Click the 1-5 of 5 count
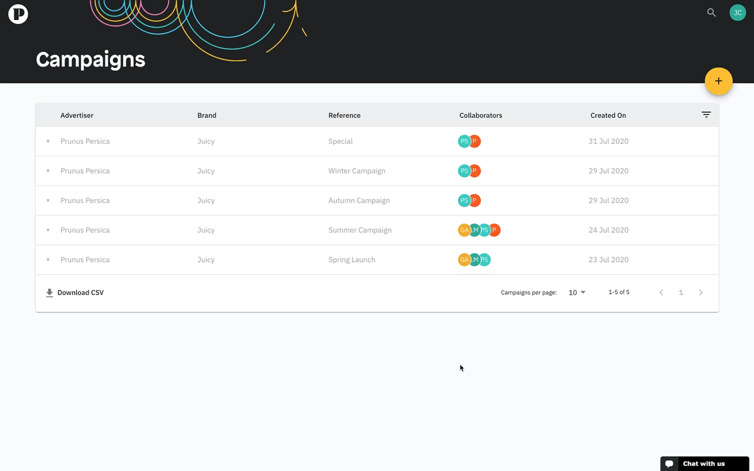 [x=619, y=293]
